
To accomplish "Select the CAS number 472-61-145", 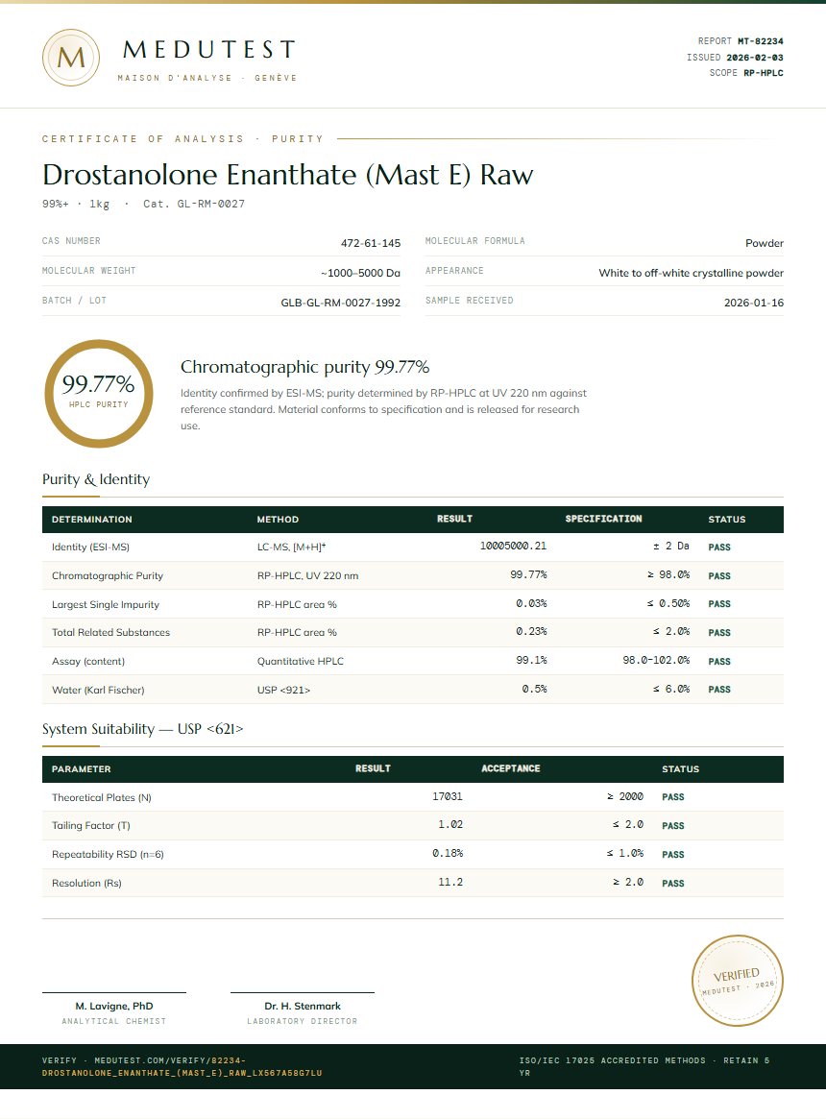I will (x=371, y=243).
